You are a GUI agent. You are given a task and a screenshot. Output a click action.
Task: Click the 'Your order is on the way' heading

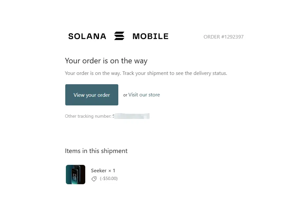click(x=106, y=61)
